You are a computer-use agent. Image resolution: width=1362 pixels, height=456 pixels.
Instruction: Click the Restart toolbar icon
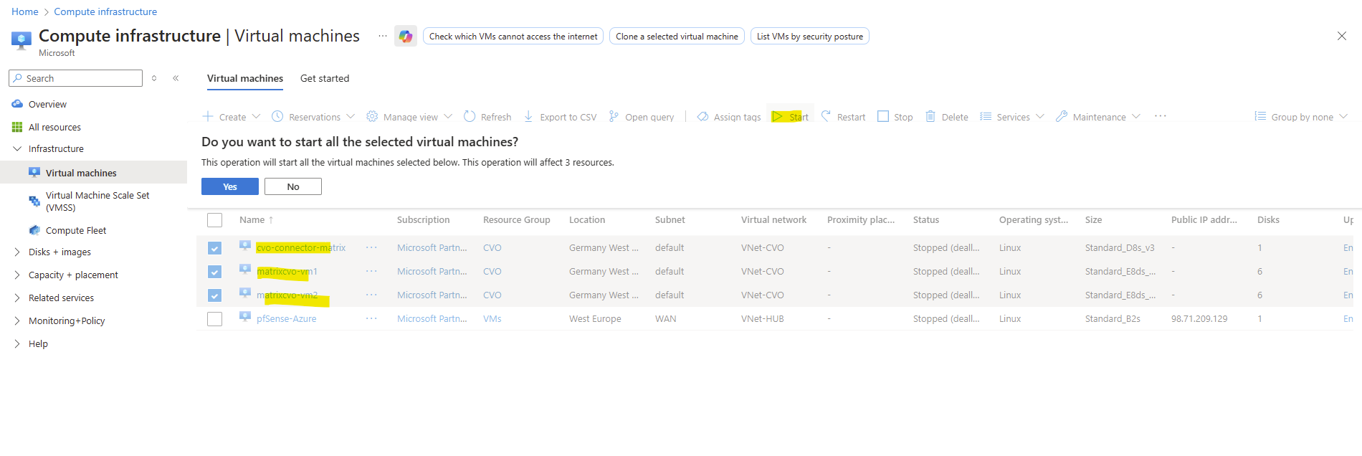[826, 116]
